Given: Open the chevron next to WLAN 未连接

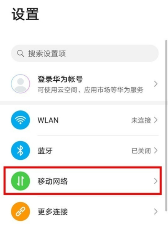Looking at the screenshot, I should click(x=156, y=120).
